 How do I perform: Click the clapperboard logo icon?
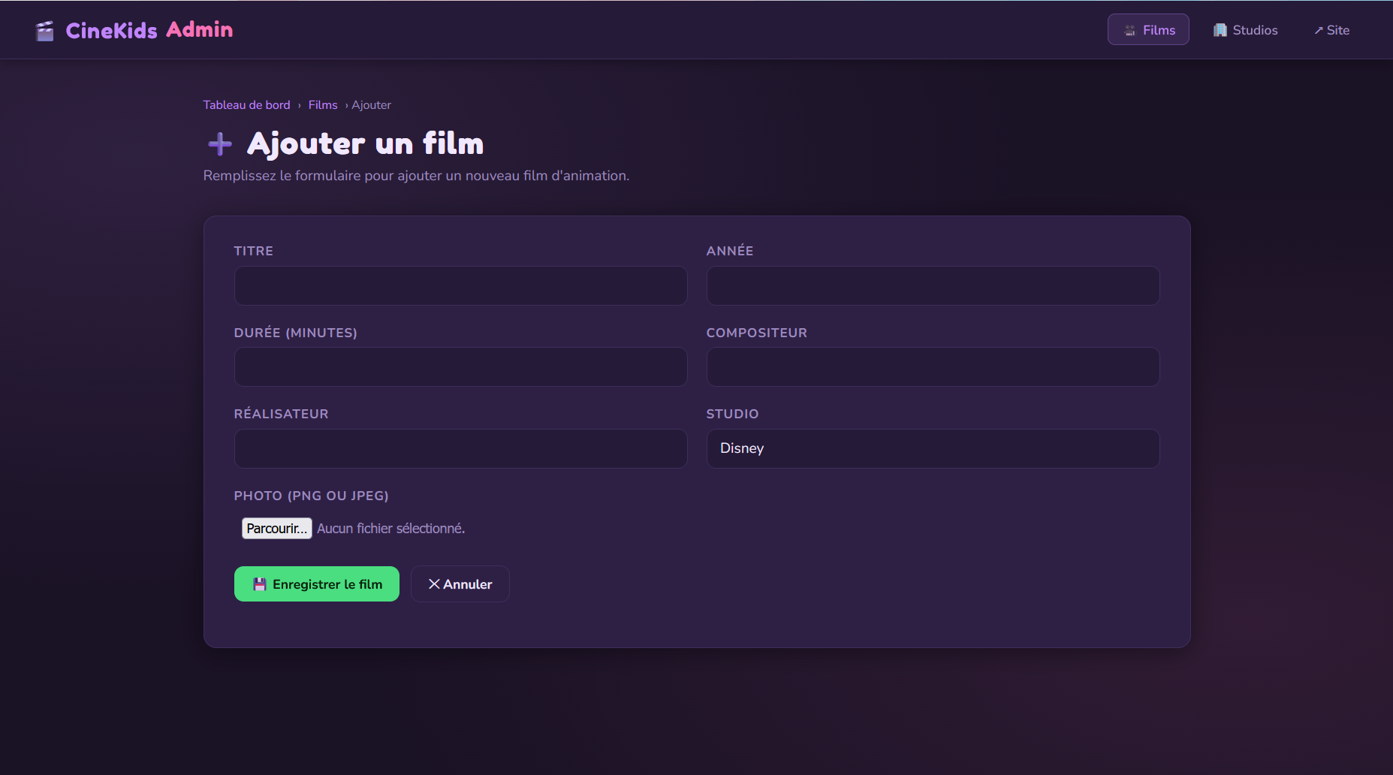pos(45,31)
